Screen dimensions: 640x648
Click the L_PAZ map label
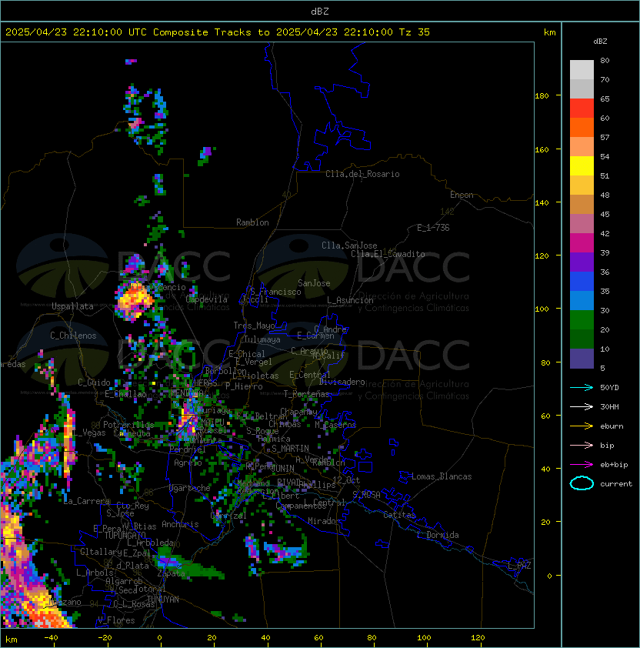pyautogui.click(x=519, y=566)
